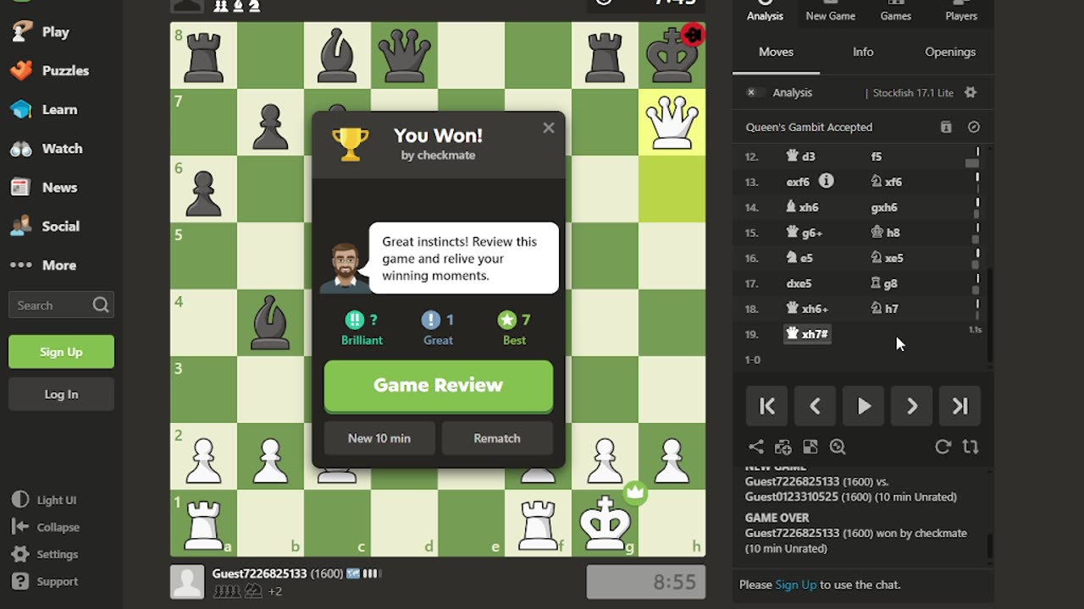Select move 13 exf6
This screenshot has height=609, width=1084.
pos(799,182)
